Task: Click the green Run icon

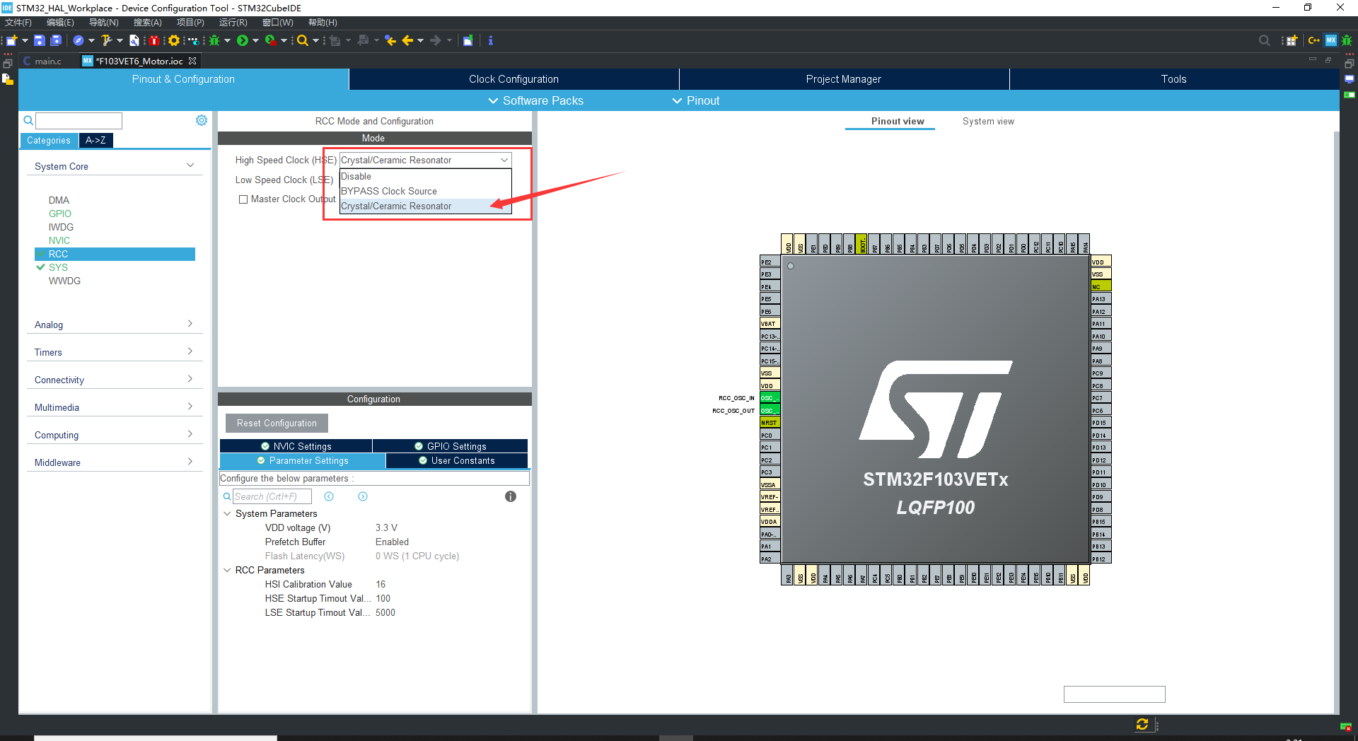Action: (243, 40)
